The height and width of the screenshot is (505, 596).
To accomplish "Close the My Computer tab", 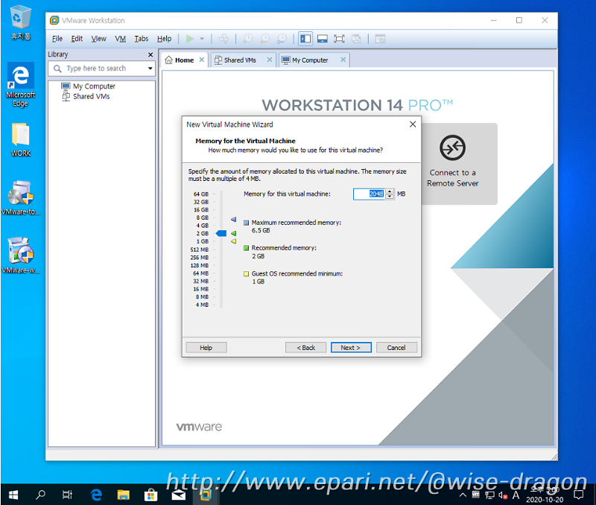I will tap(343, 60).
